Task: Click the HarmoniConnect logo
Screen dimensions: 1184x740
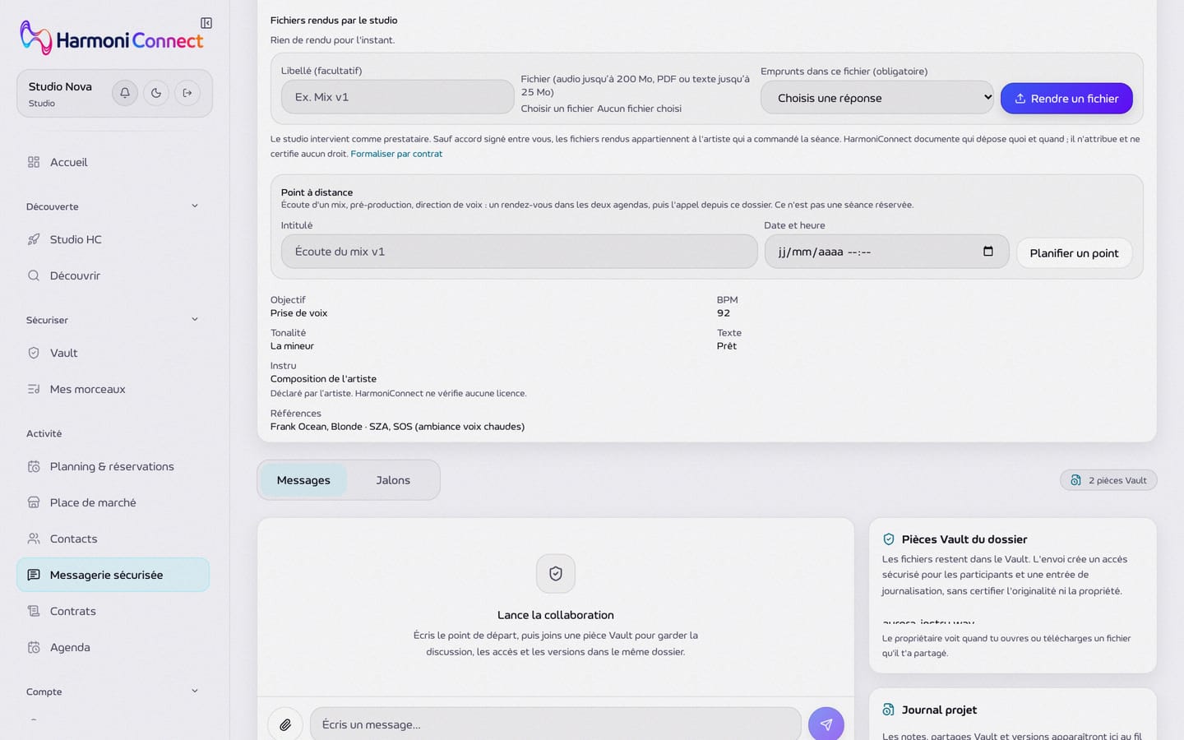Action: tap(112, 39)
